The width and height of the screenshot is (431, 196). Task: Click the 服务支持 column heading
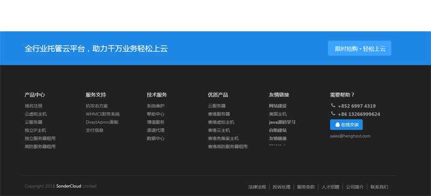[96, 95]
